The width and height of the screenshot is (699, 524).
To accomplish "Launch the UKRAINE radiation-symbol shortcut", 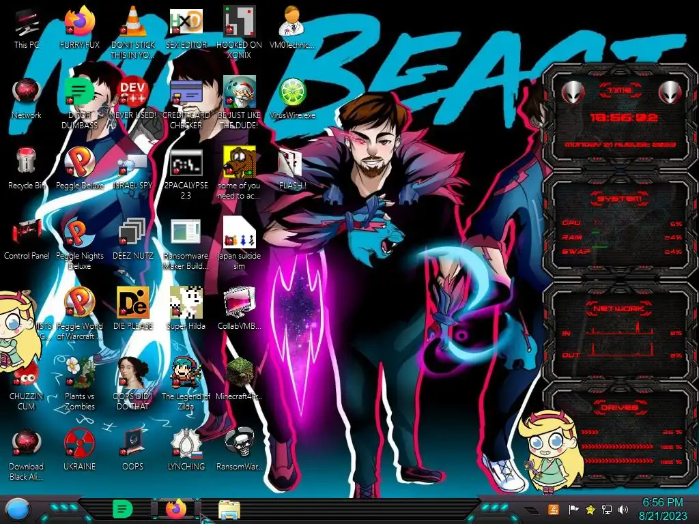I will (79, 450).
